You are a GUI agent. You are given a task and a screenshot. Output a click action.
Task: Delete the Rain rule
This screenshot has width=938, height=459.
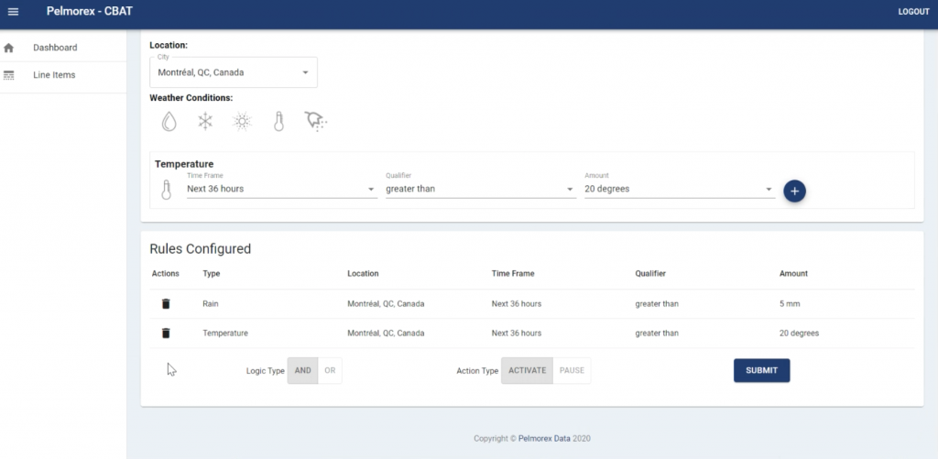tap(166, 304)
